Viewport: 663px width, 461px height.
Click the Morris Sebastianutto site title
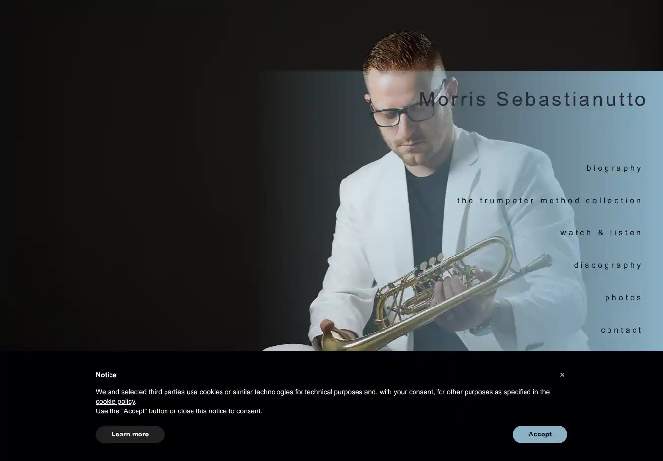pos(533,99)
